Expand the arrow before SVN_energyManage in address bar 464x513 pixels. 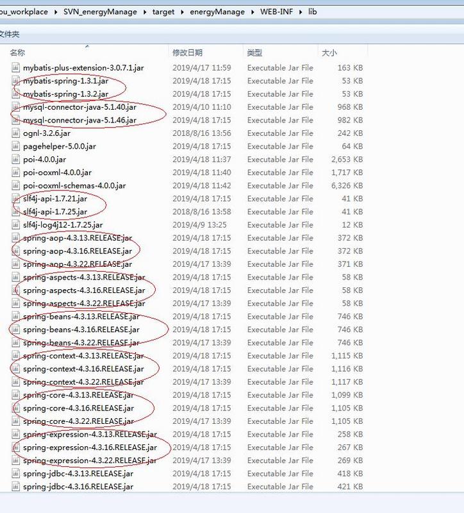tap(56, 12)
